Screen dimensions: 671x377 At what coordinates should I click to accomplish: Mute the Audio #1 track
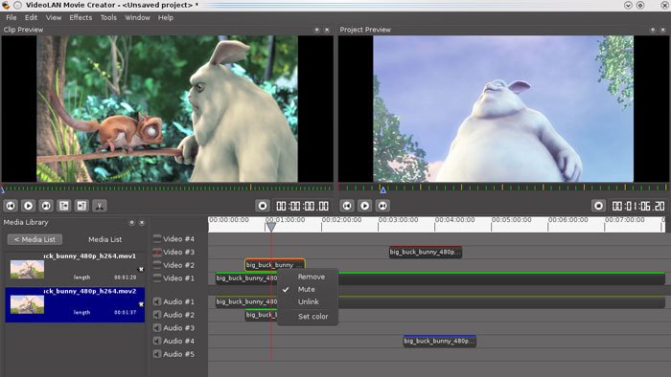coord(157,301)
